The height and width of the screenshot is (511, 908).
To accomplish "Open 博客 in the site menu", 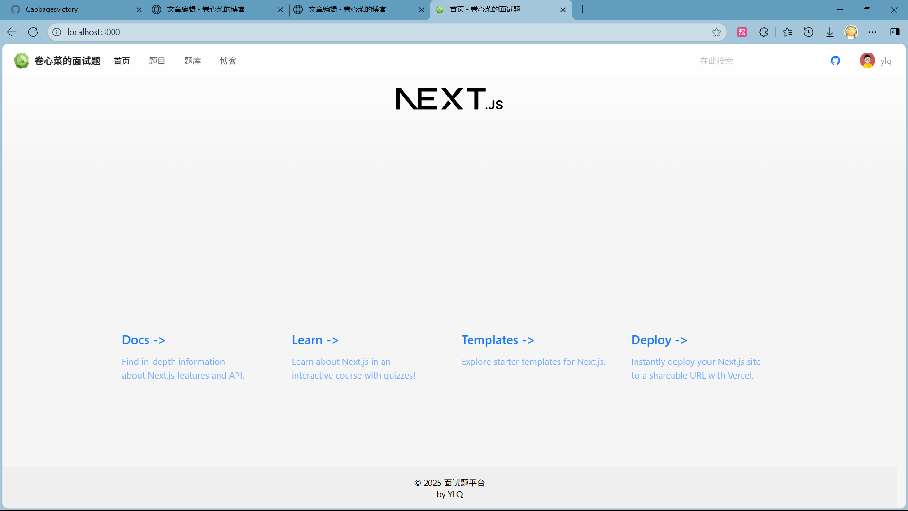I will point(228,61).
